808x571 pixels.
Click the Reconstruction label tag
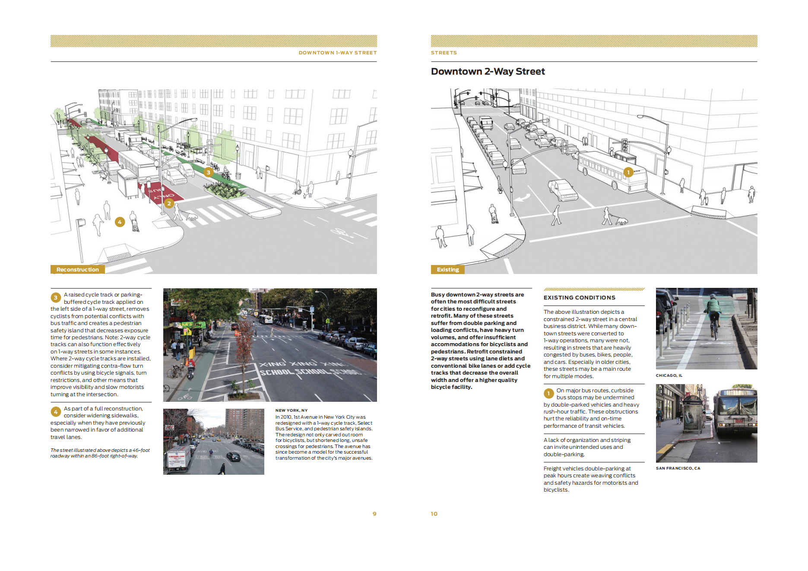coord(78,269)
